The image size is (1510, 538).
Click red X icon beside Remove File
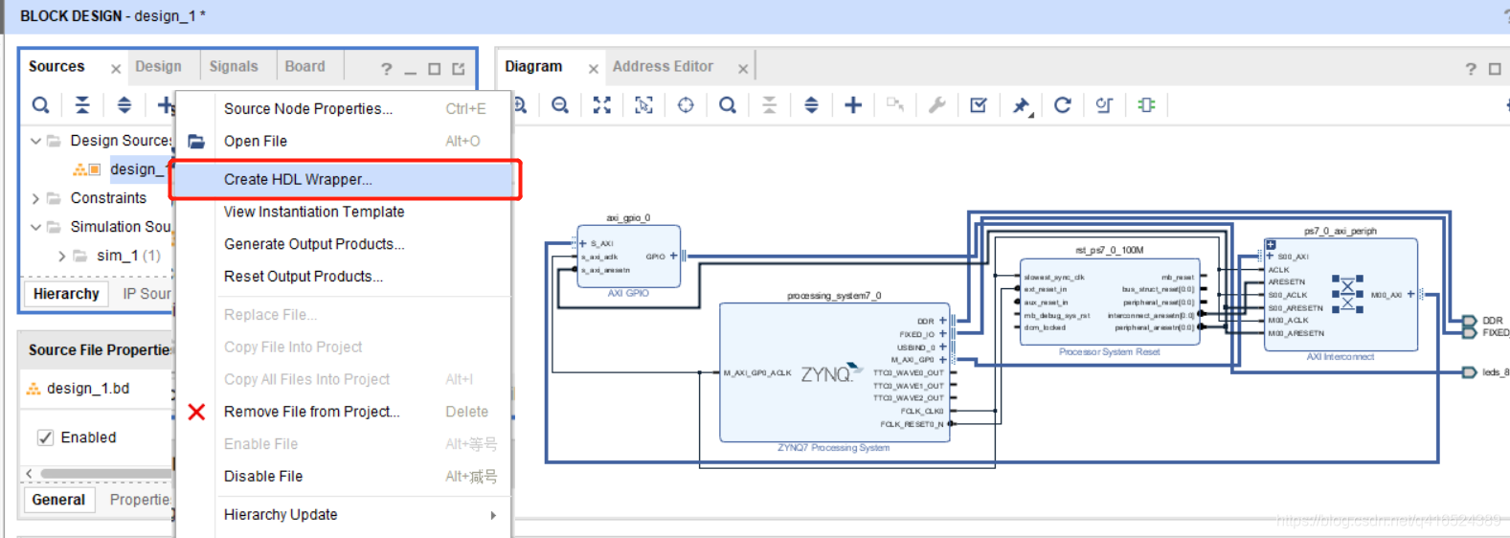click(x=196, y=412)
